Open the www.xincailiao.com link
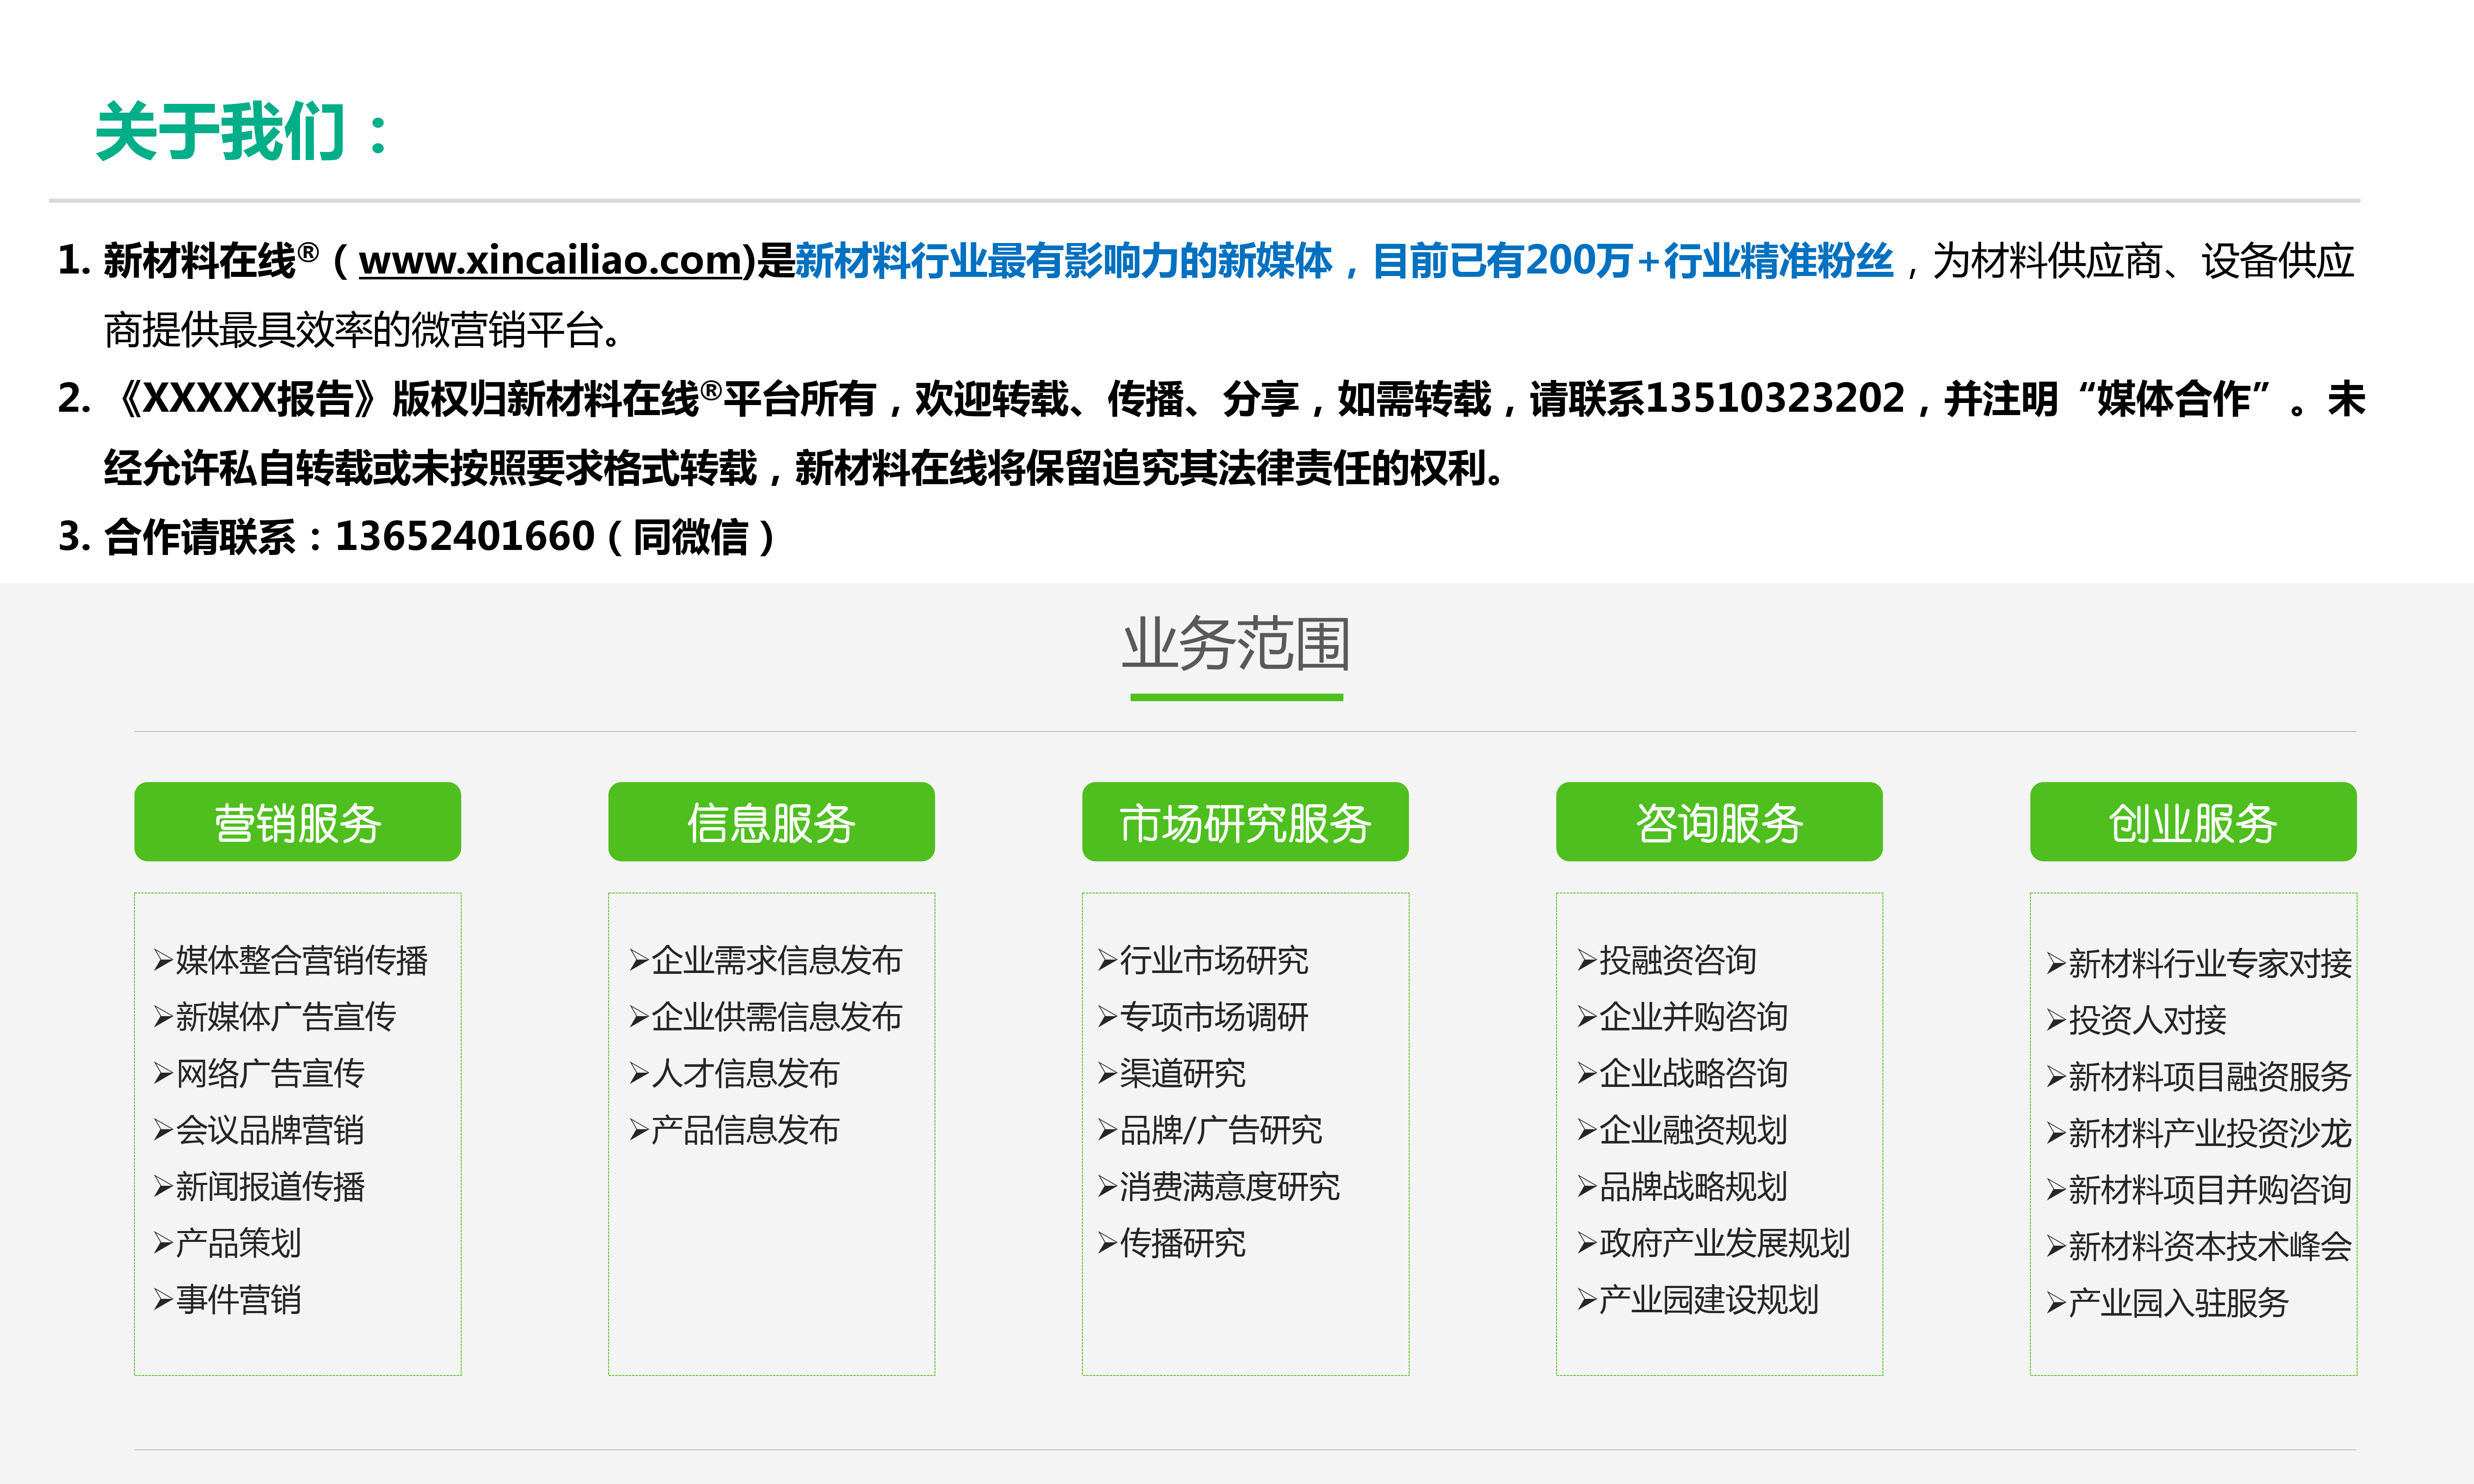Viewport: 2474px width, 1484px height. tap(551, 261)
